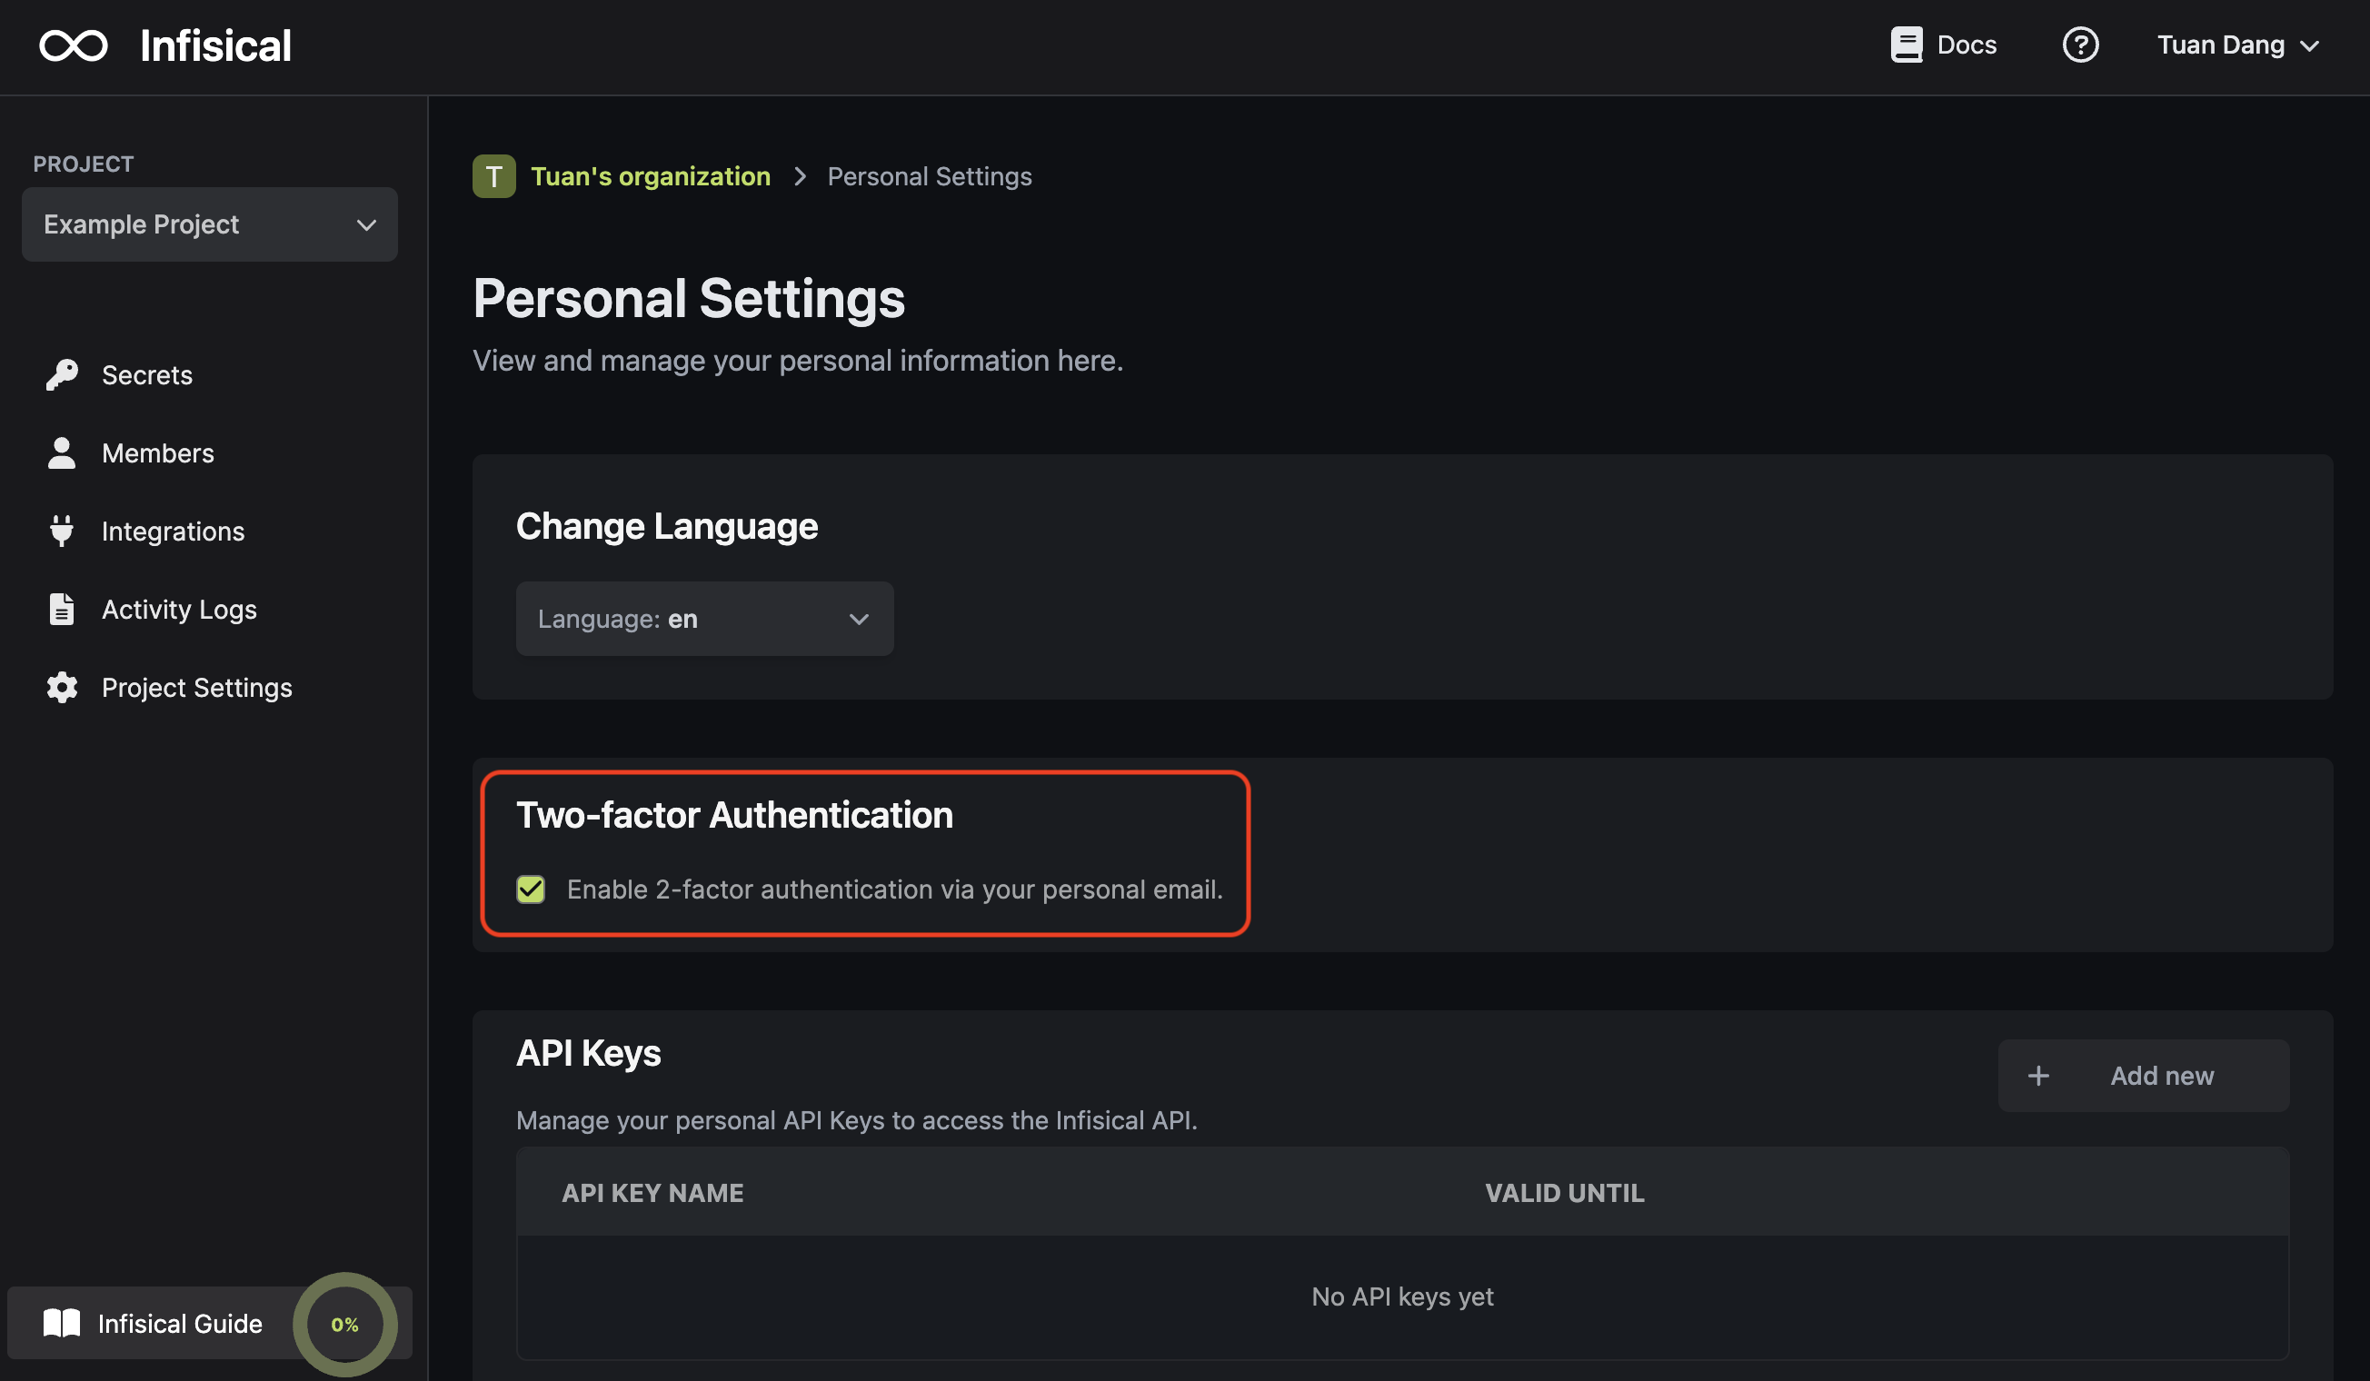Click the No API keys yet message
Image resolution: width=2370 pixels, height=1381 pixels.
coord(1402,1297)
